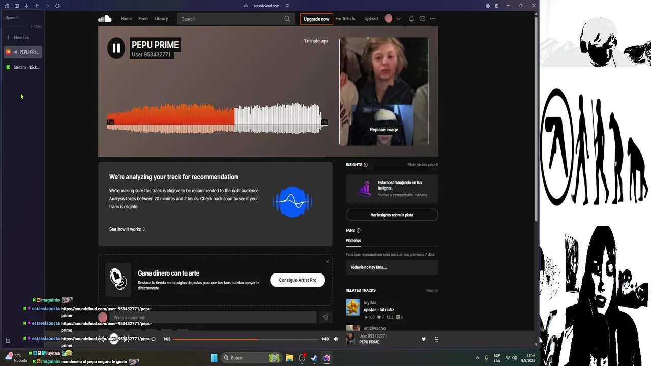651x366 pixels.
Task: Click the luyitaa track star thumbnail
Action: [352, 307]
